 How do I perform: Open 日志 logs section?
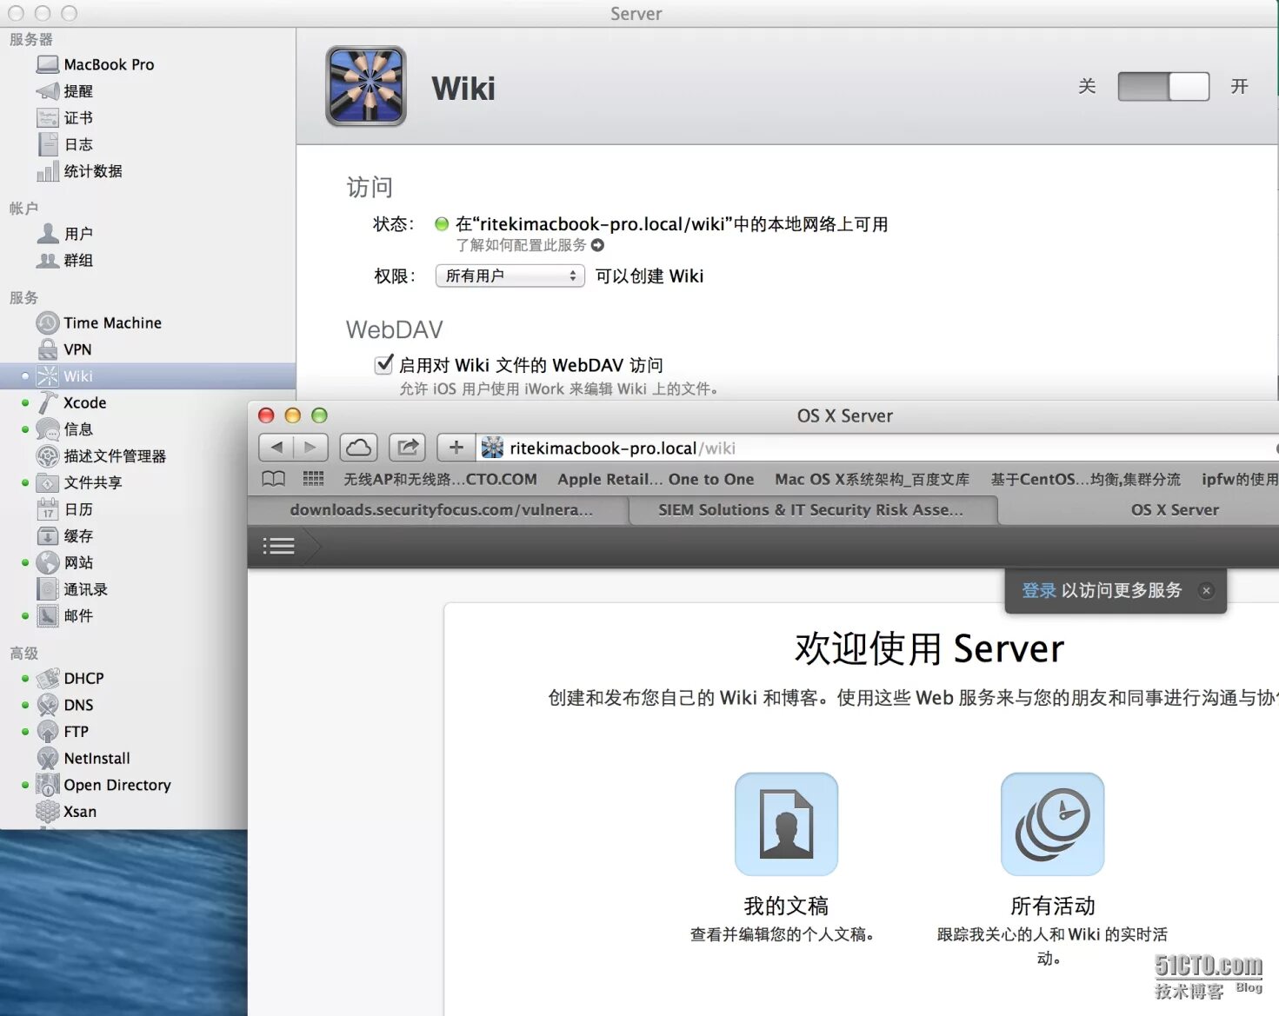click(65, 145)
